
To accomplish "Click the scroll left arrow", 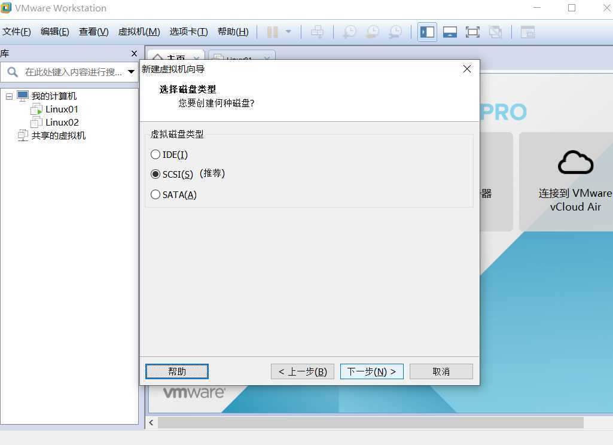I will 151,423.
